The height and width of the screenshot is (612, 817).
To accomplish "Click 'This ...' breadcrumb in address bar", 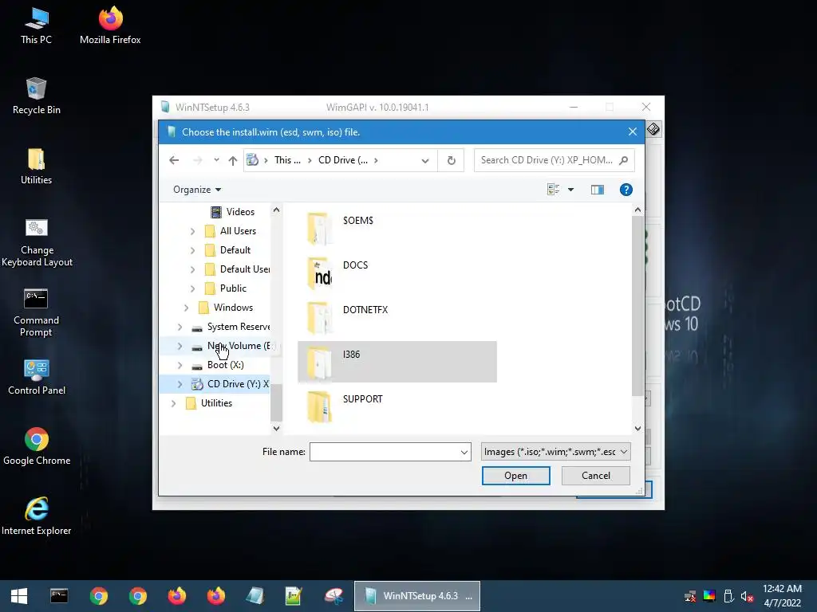I will (x=287, y=160).
